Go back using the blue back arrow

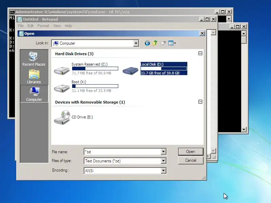click(147, 43)
